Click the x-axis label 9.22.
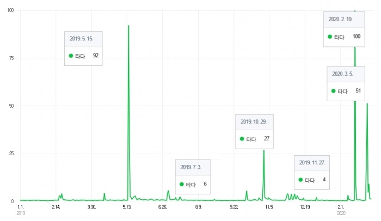 coord(233,207)
